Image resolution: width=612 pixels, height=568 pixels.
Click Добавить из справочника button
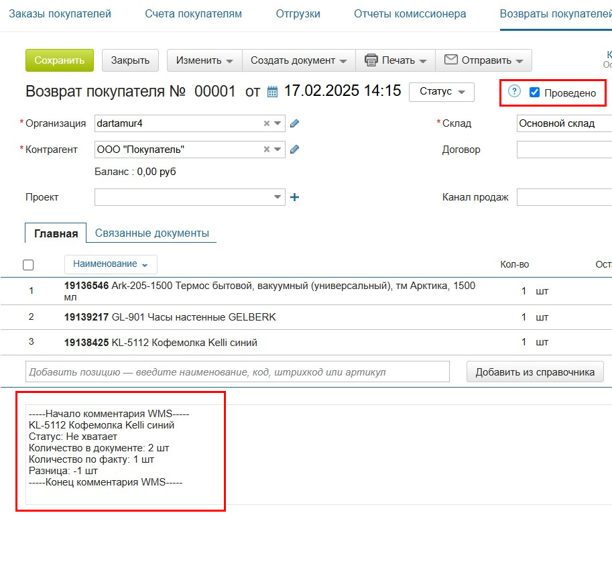(x=535, y=372)
